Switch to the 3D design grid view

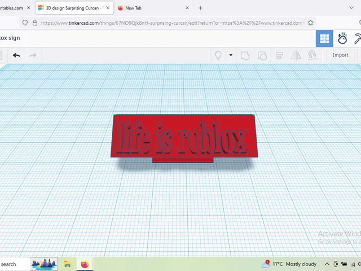click(324, 38)
